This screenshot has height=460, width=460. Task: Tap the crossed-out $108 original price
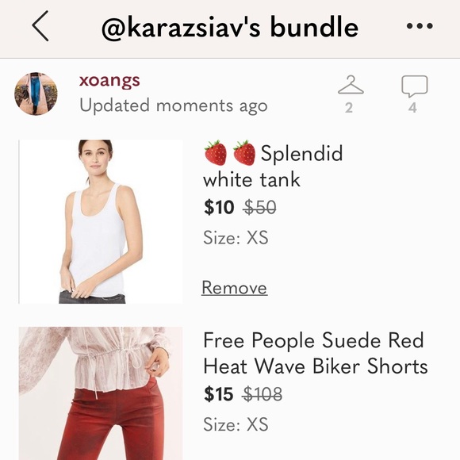pos(263,393)
